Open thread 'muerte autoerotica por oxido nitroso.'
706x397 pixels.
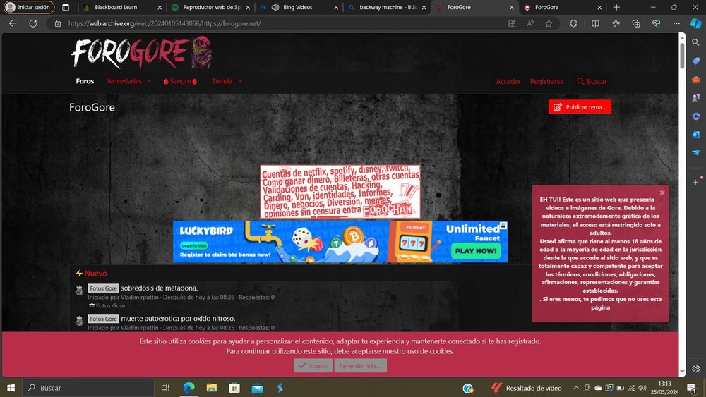[178, 318]
